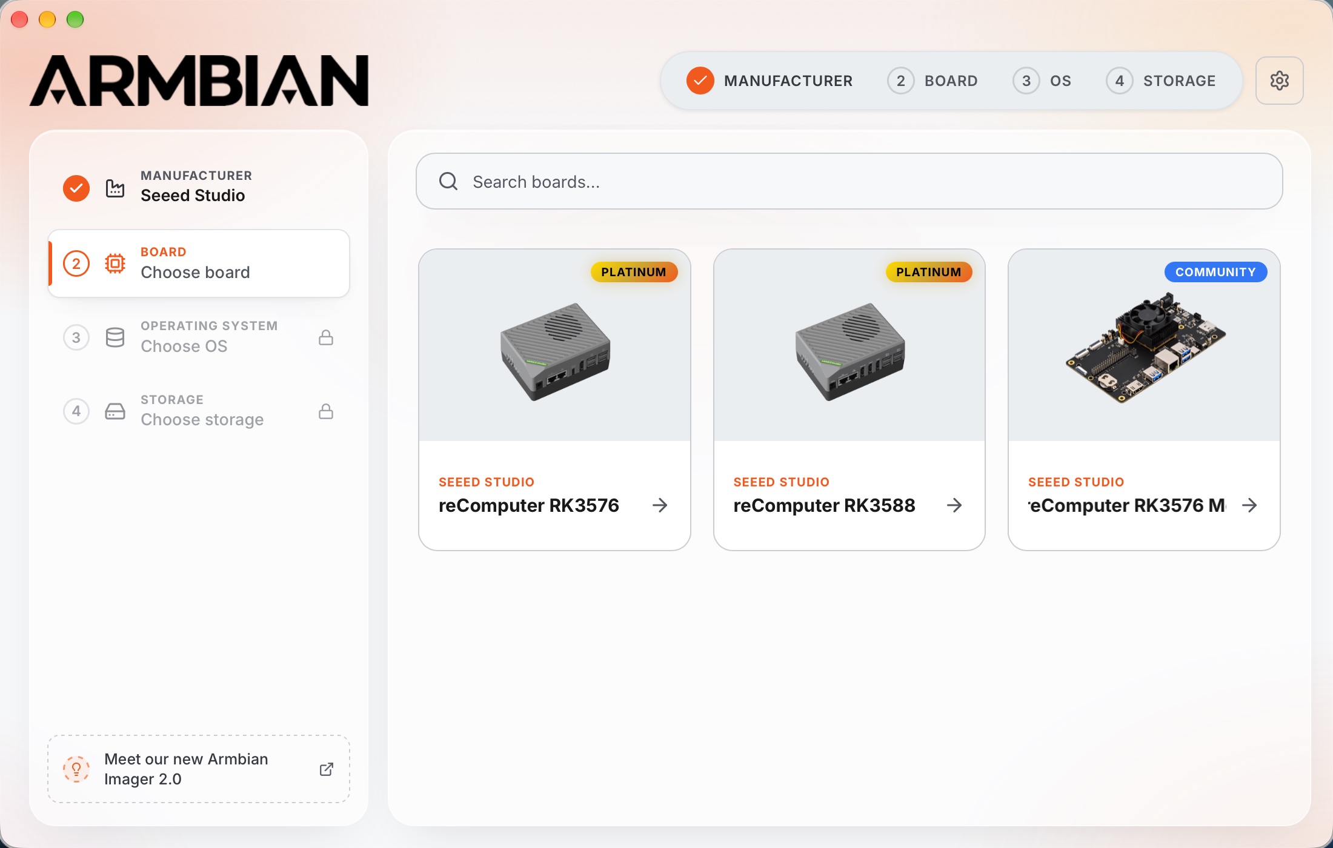Open Manufacturer Seeed Studio sidebar step
Image resolution: width=1333 pixels, height=848 pixels.
point(199,188)
